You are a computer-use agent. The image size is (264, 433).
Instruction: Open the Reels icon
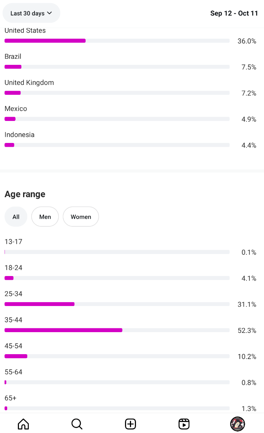click(x=184, y=424)
